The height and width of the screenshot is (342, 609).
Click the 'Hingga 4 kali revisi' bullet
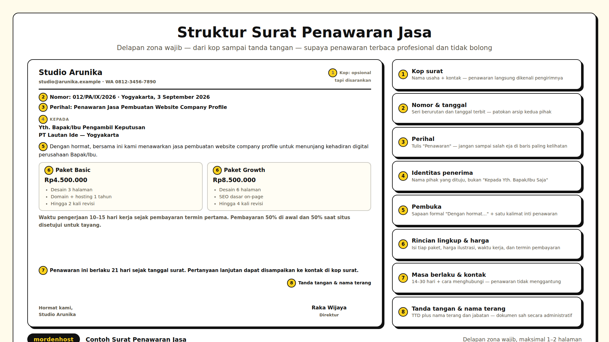click(241, 204)
